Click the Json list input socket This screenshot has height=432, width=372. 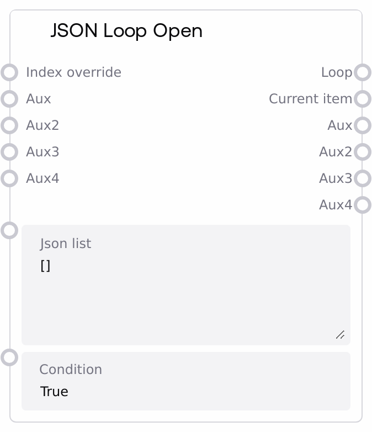pos(9,230)
